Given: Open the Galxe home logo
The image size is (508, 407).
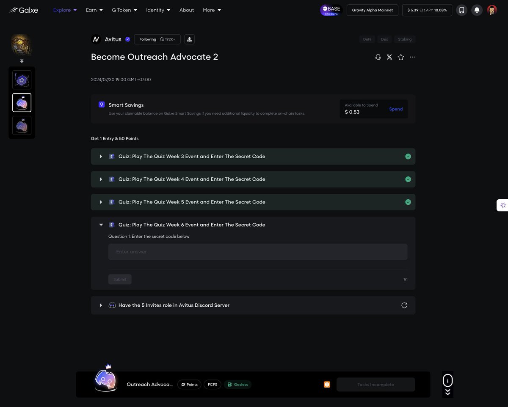Looking at the screenshot, I should (24, 10).
